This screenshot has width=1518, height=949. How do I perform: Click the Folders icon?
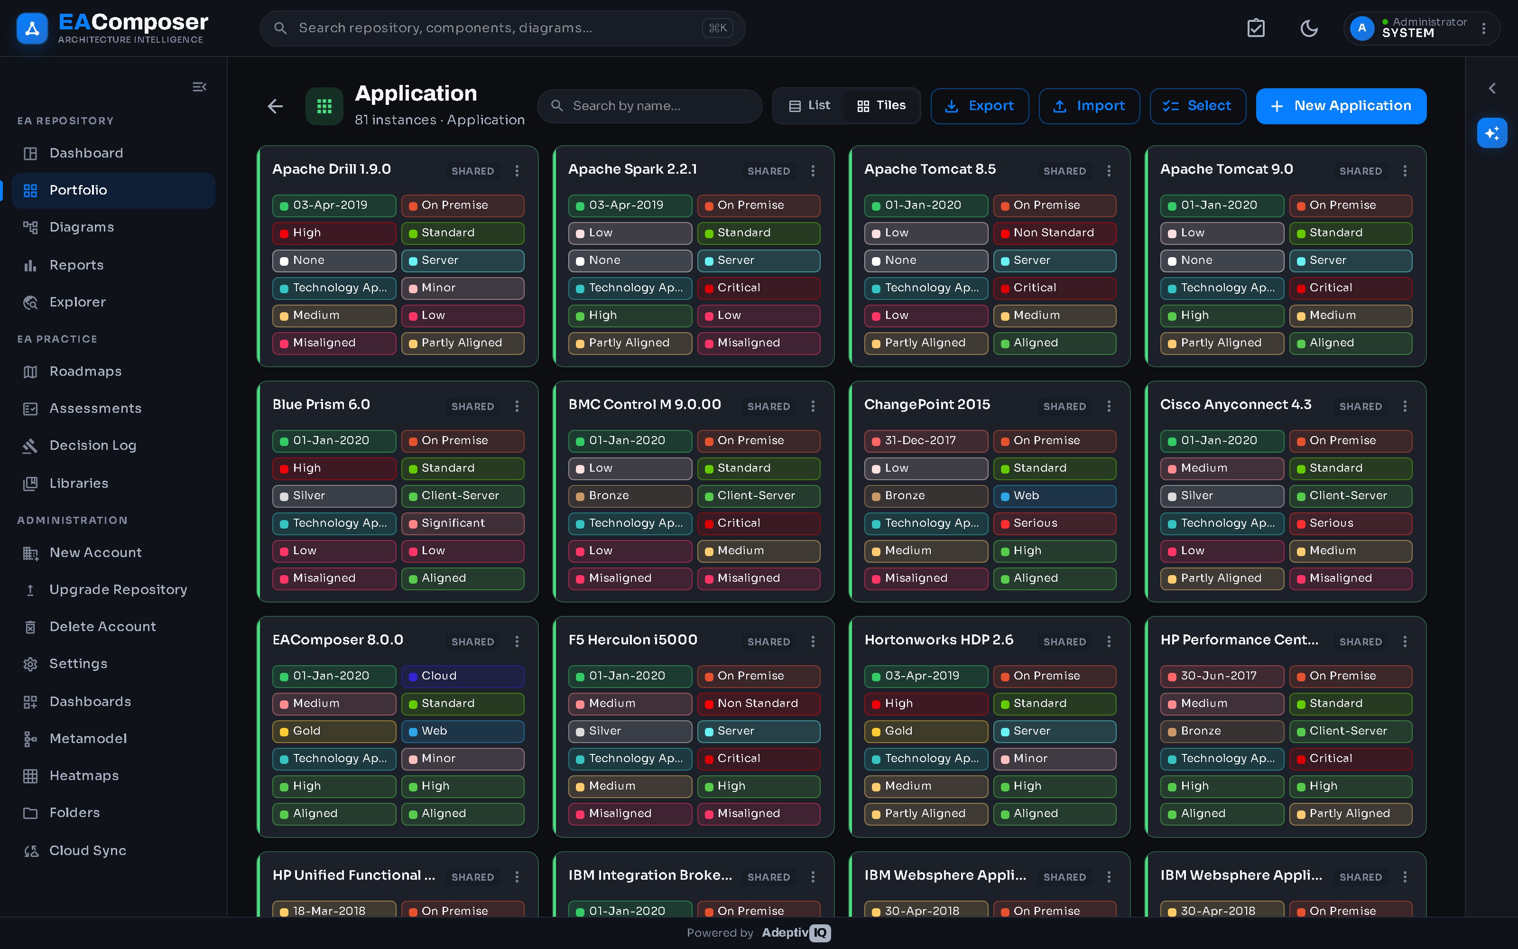coord(30,813)
